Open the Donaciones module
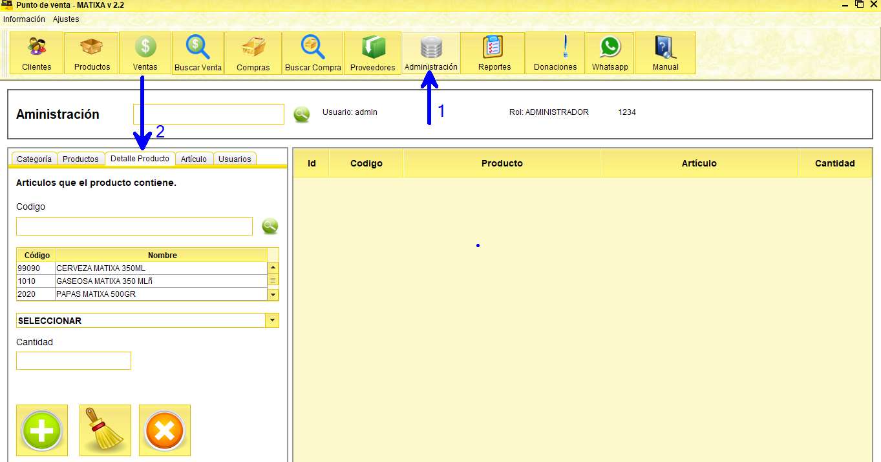Screen dimensions: 881x462 tap(555, 53)
